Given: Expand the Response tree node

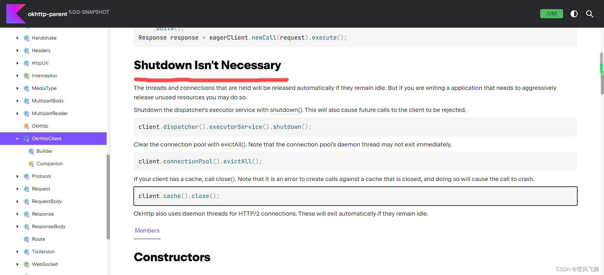Looking at the screenshot, I should point(18,214).
